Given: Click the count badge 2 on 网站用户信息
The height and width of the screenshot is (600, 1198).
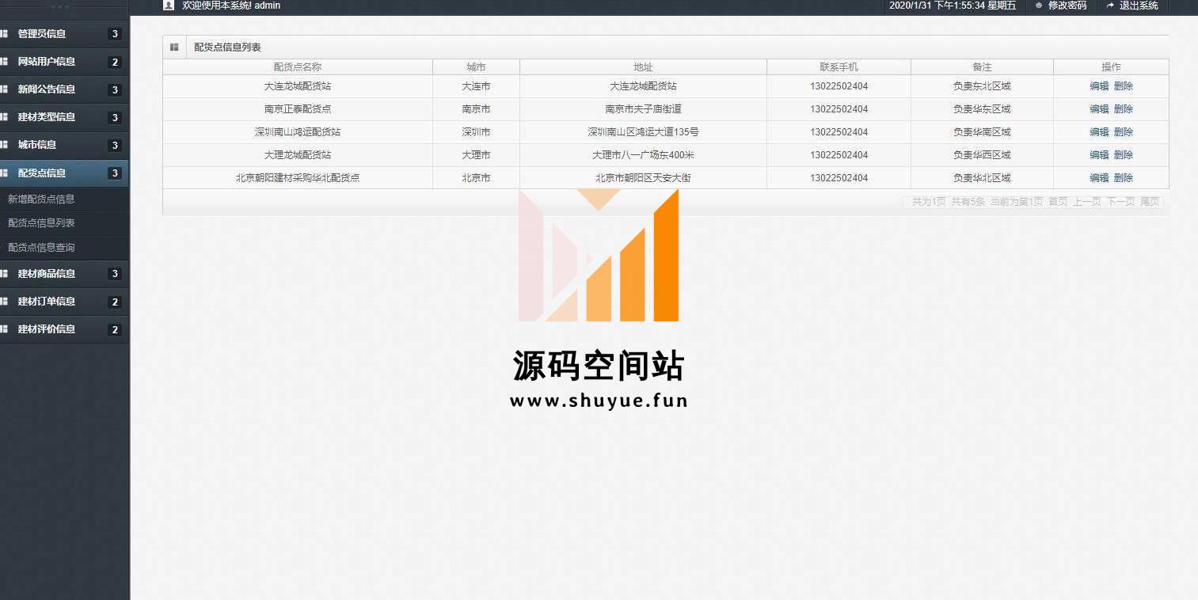Looking at the screenshot, I should click(115, 62).
